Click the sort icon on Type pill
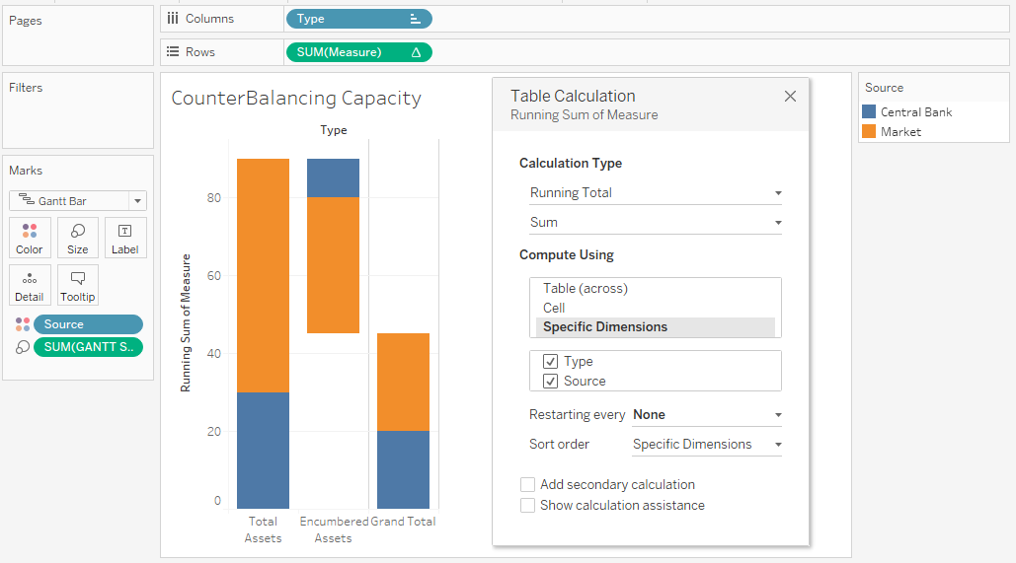 pos(415,19)
